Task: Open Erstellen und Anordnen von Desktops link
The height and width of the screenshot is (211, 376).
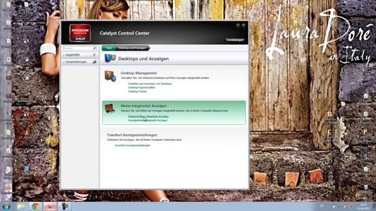Action: [150, 84]
